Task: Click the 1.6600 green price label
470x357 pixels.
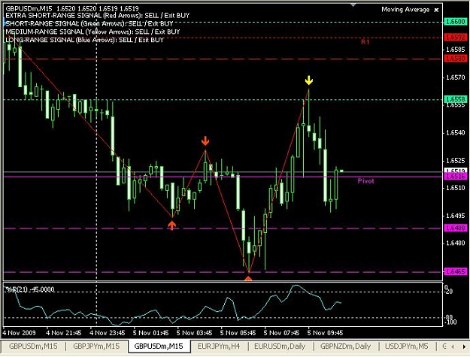Action: pyautogui.click(x=455, y=22)
